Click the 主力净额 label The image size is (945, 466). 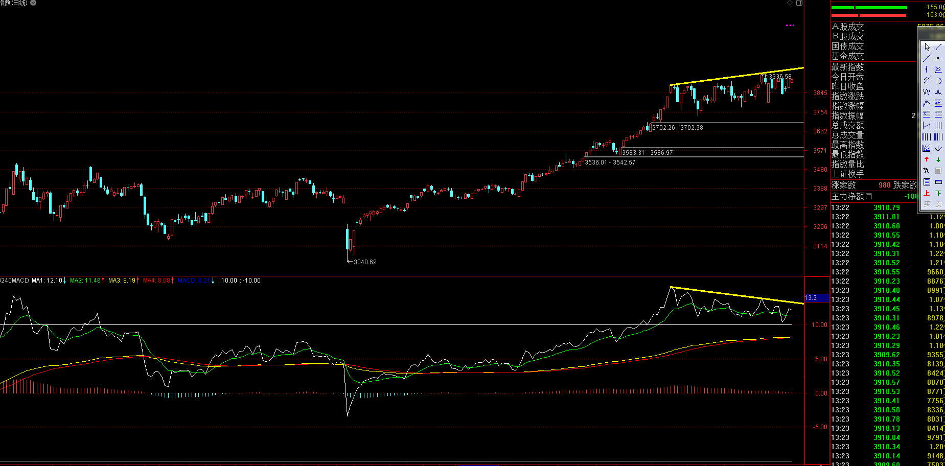click(x=848, y=196)
